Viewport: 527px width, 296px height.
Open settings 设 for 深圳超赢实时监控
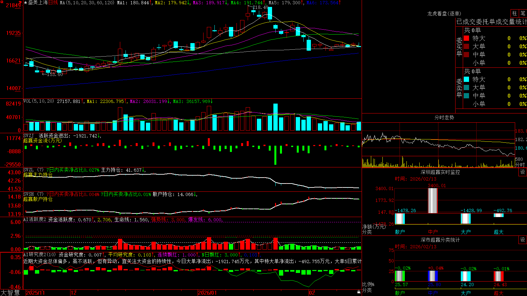(523, 172)
